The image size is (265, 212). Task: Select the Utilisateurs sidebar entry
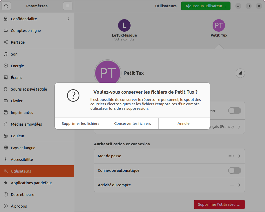pyautogui.click(x=37, y=171)
